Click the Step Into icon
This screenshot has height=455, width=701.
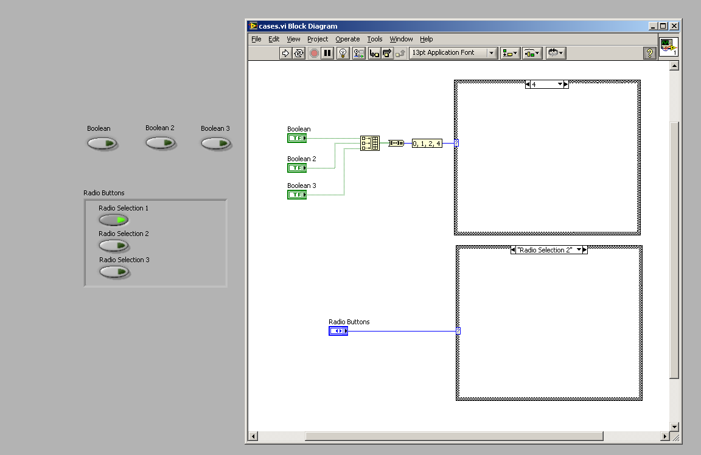pyautogui.click(x=374, y=53)
